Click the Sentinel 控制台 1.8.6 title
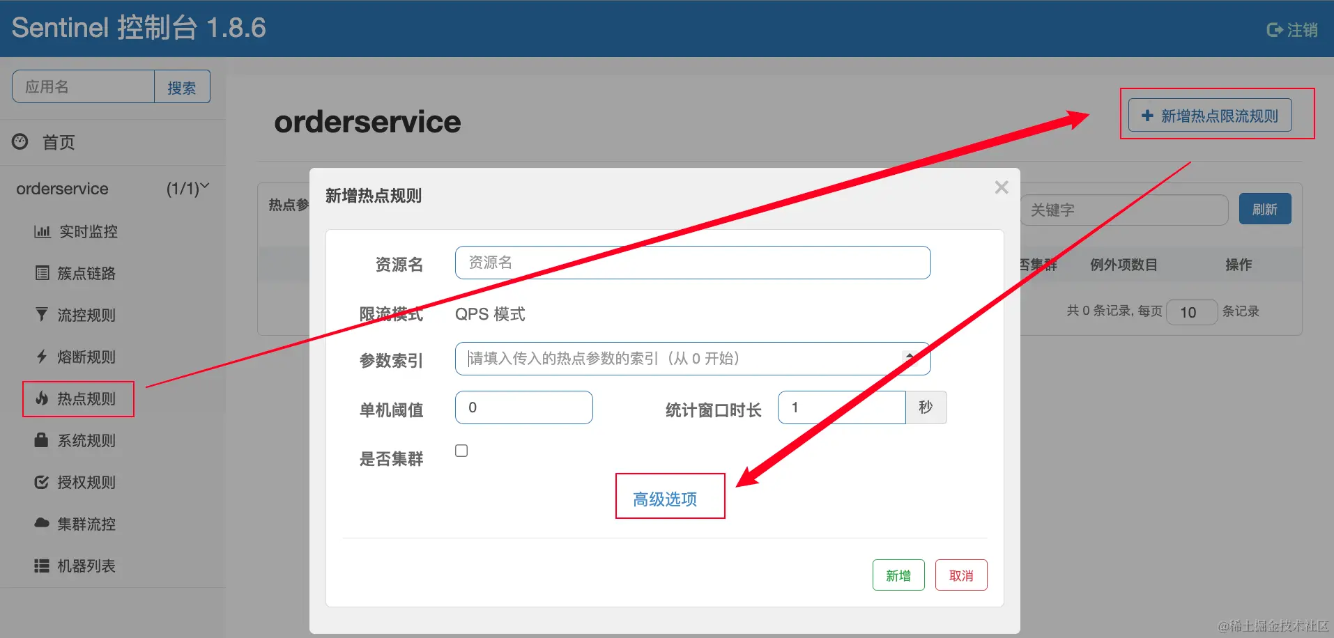 (139, 28)
